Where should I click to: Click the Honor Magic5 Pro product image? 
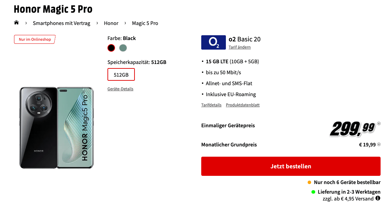pos(56,128)
